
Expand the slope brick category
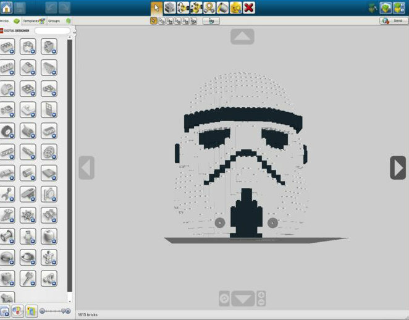28,67
